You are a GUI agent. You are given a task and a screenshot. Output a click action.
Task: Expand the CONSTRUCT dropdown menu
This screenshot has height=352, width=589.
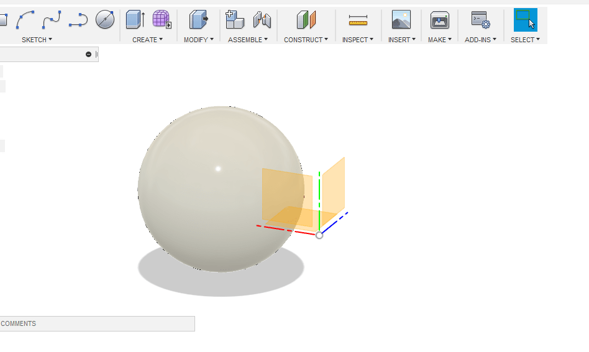click(x=306, y=39)
